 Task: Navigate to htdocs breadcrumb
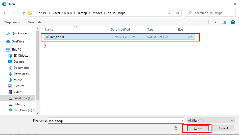tap(97, 13)
